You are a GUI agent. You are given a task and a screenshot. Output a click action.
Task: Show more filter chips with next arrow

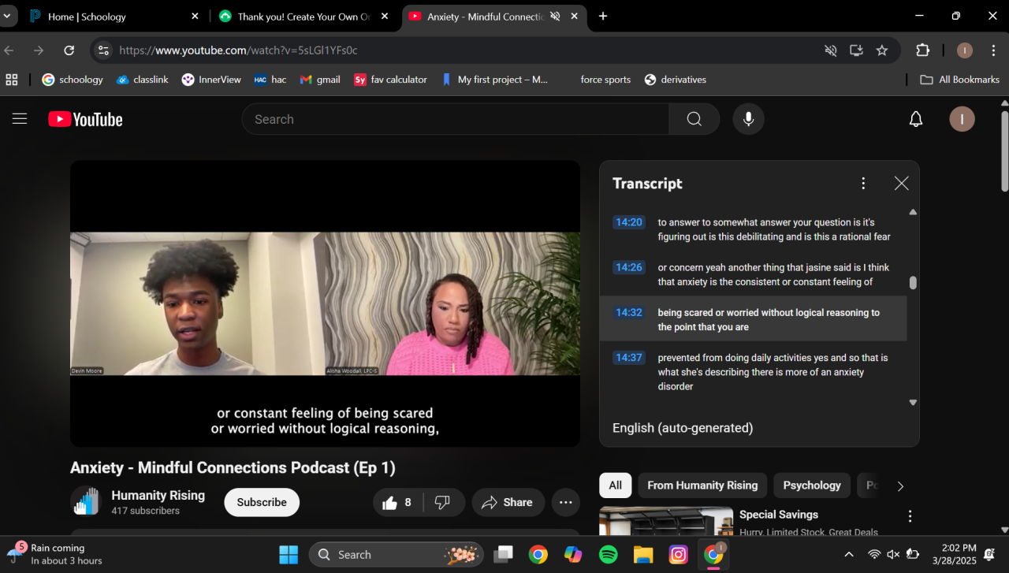point(900,486)
